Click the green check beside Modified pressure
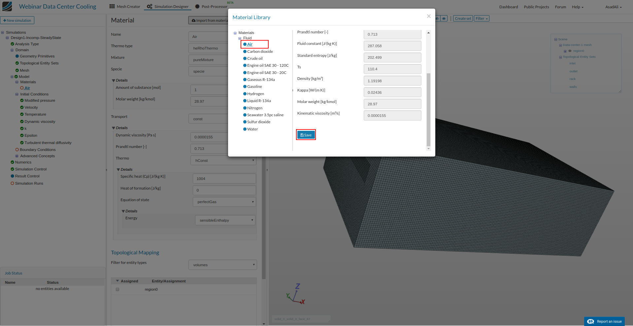This screenshot has height=326, width=633. coord(22,100)
